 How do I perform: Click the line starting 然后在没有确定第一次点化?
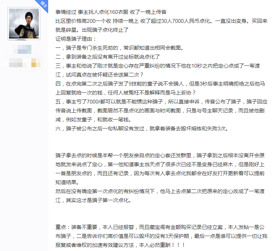[x=160, y=191]
